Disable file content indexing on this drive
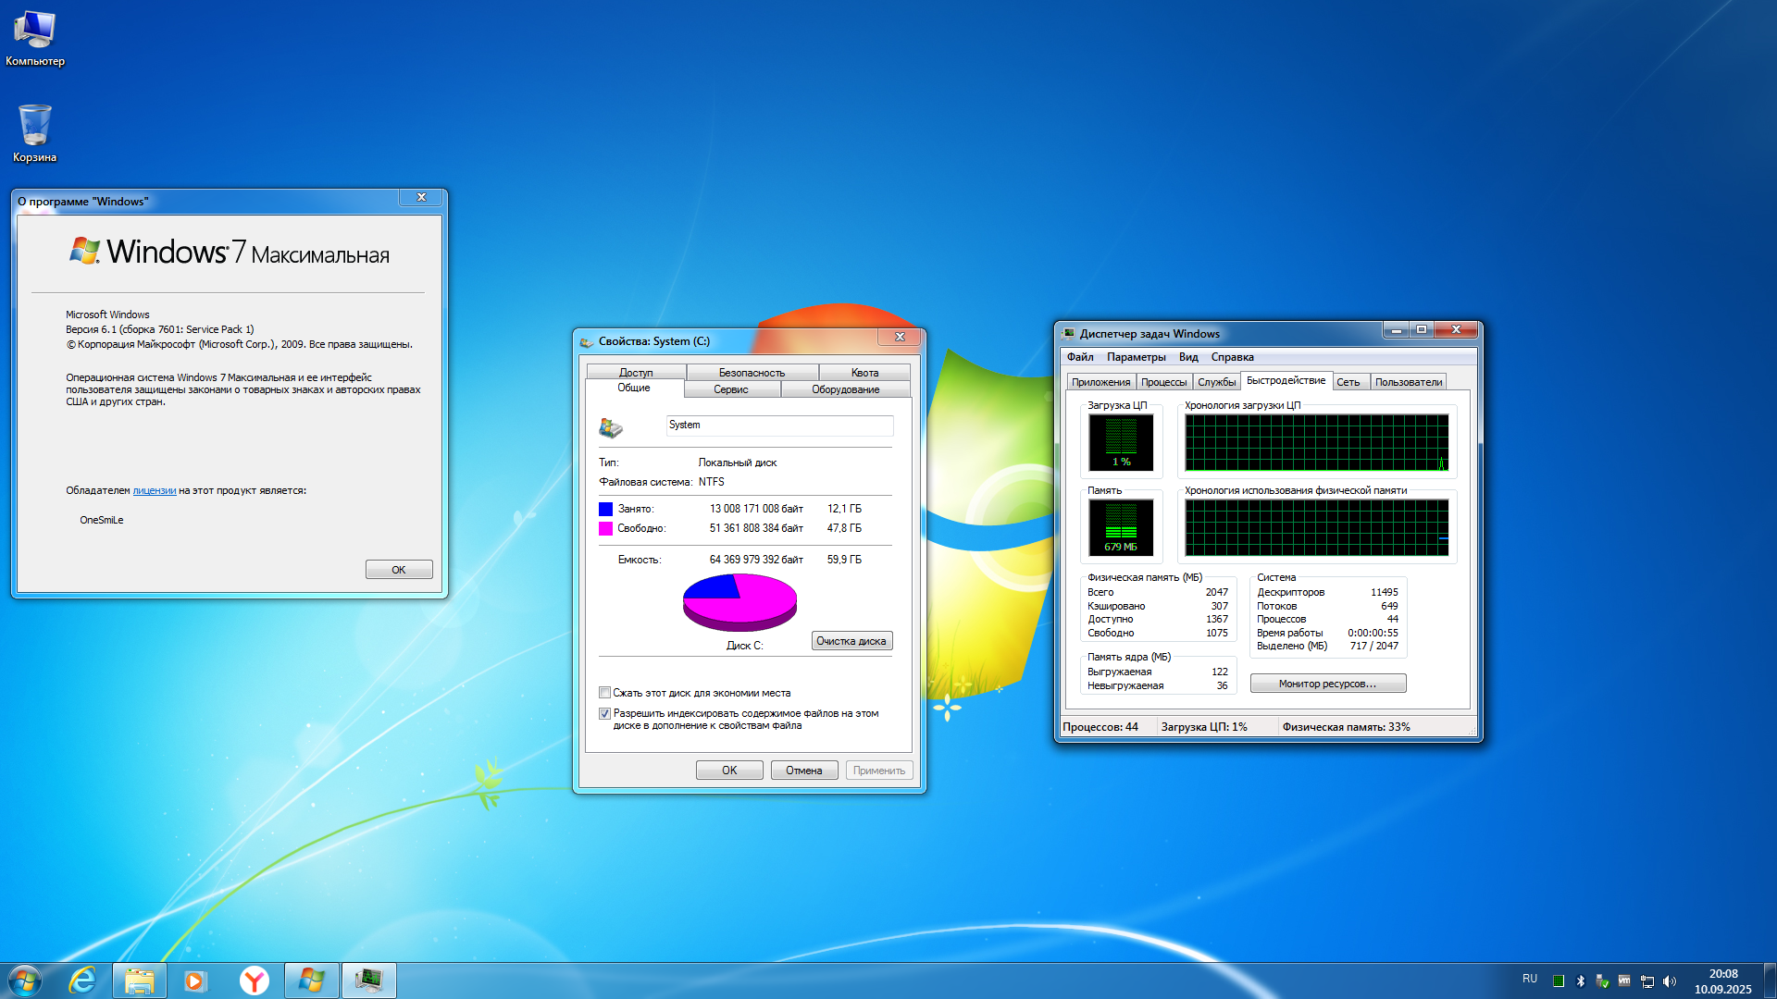This screenshot has width=1777, height=999. pyautogui.click(x=604, y=713)
